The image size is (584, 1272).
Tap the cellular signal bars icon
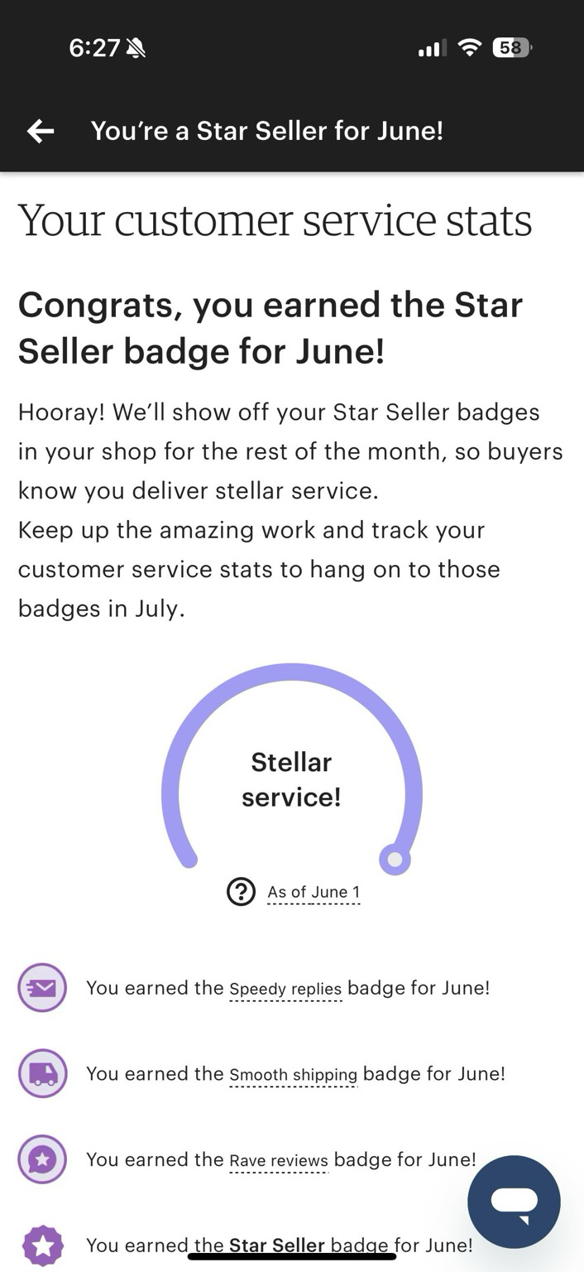pos(432,49)
